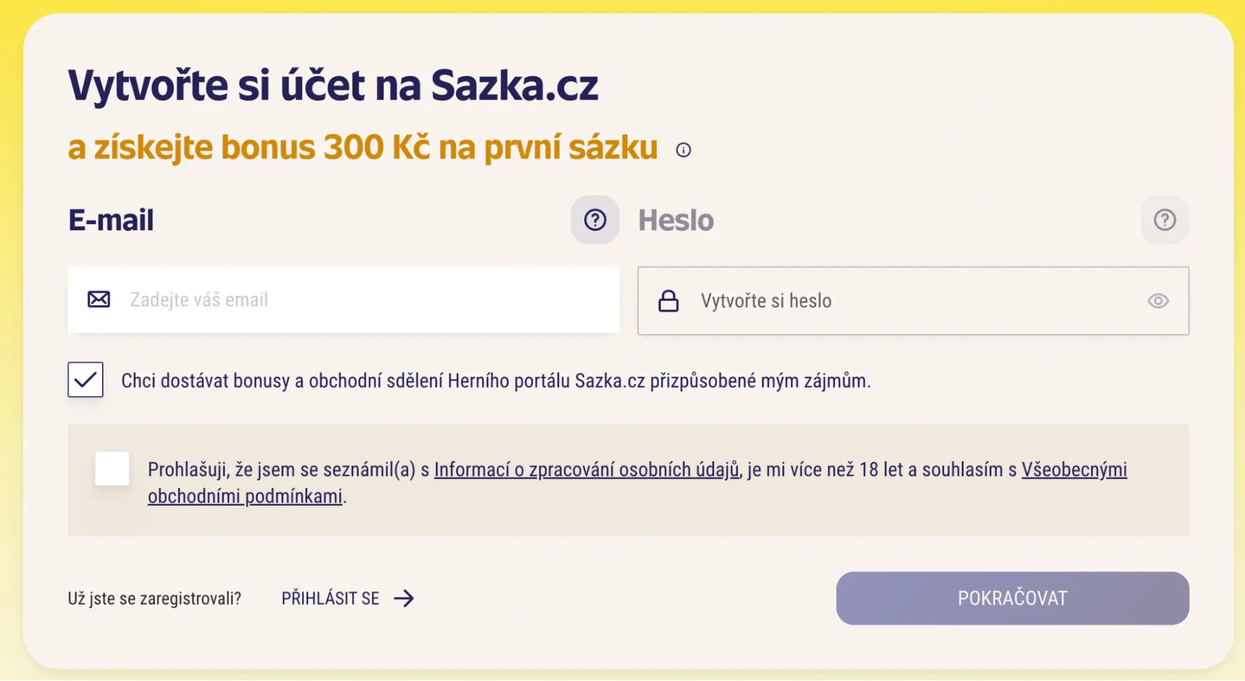Screen dimensions: 1245x681
Task: Click the envelope icon in the email field
Action: point(98,299)
